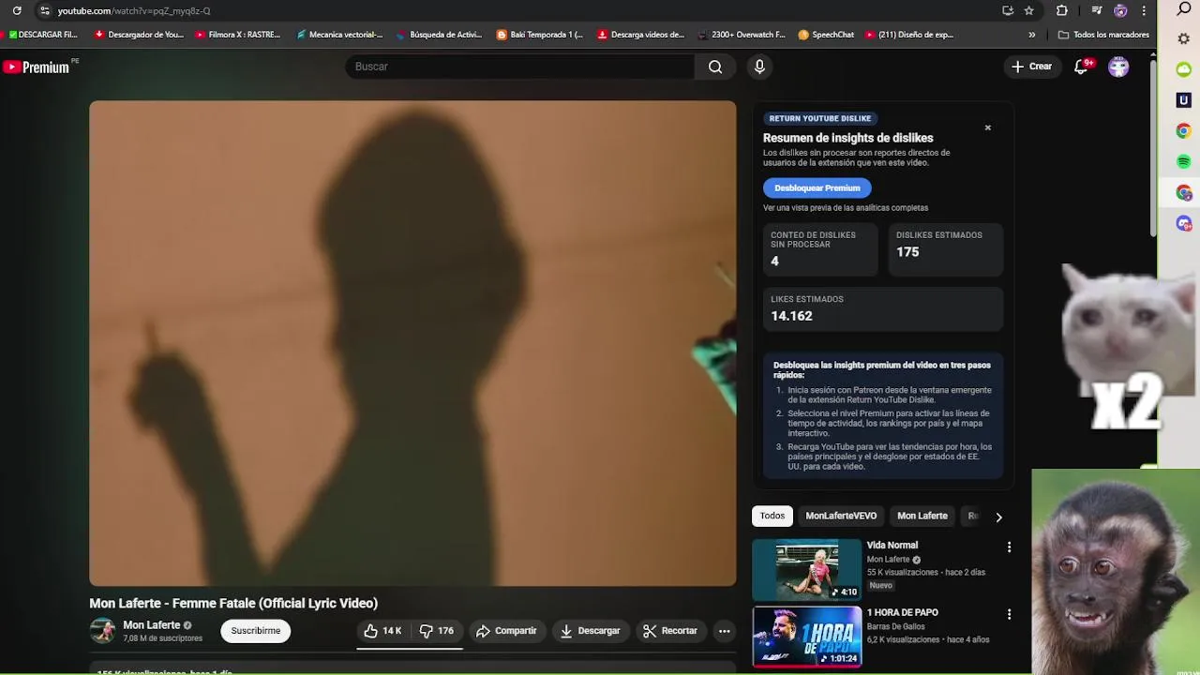The image size is (1200, 675).
Task: Open options menu for 1 HORA DE PAPO
Action: pos(1009,614)
